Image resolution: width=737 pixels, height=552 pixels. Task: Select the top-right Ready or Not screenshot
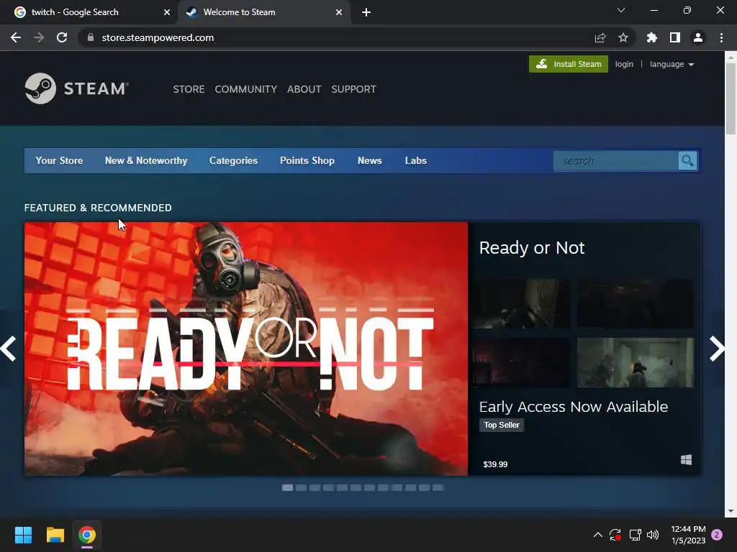click(x=635, y=303)
